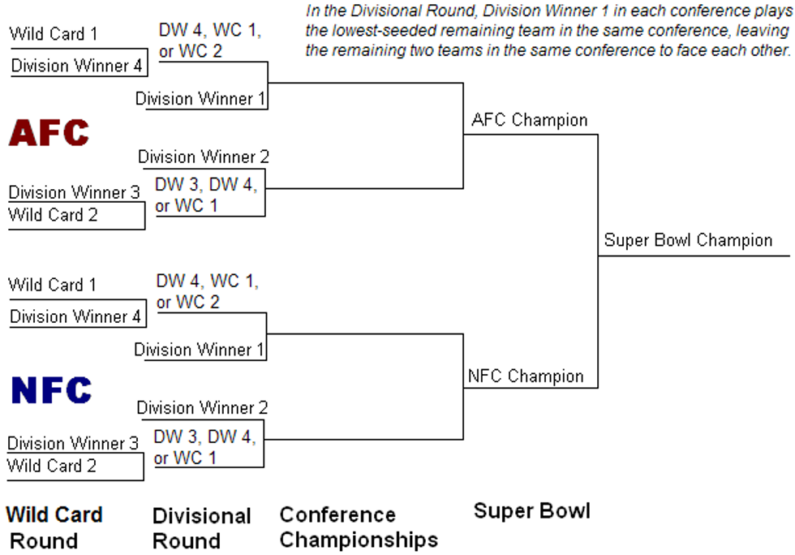Screen dimensions: 795x555
Task: Click the Divisional Round heading
Action: [x=202, y=528]
